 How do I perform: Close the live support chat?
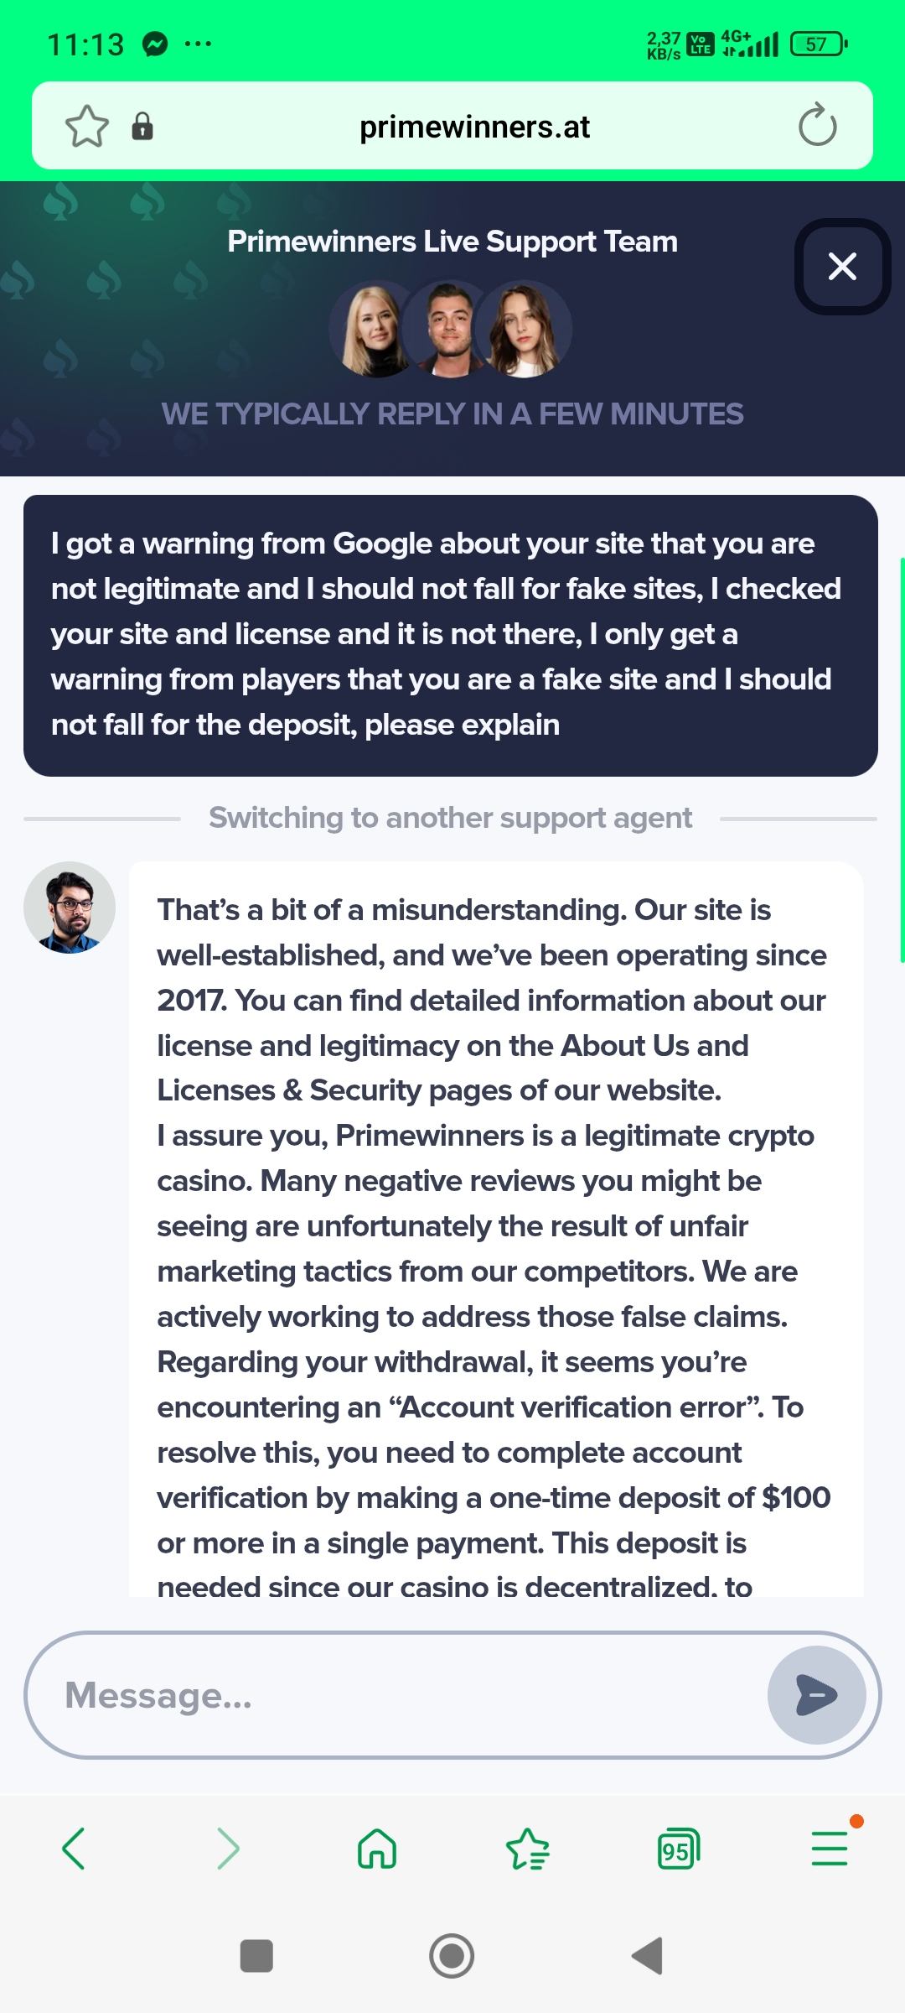point(842,267)
